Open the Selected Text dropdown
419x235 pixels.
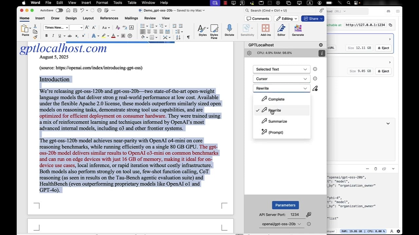[281, 69]
